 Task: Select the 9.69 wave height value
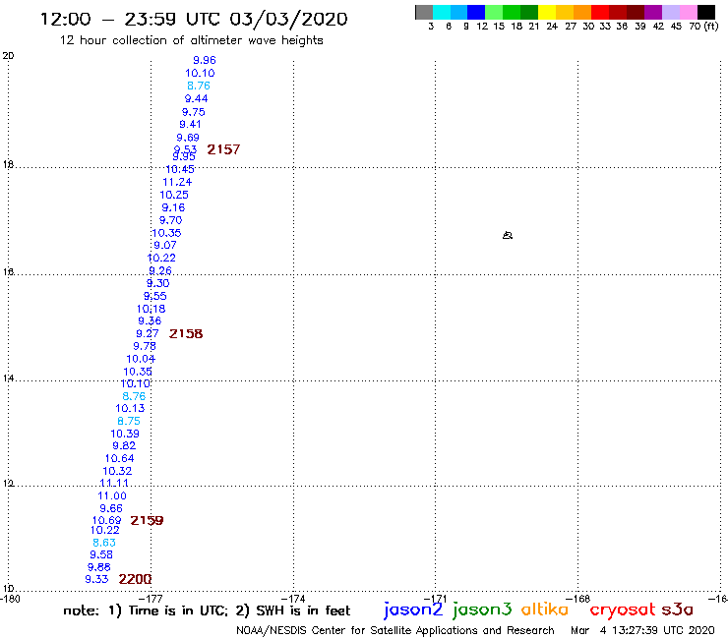click(188, 138)
